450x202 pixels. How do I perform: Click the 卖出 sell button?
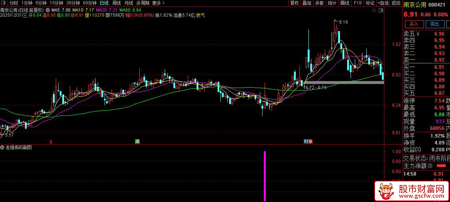pos(435,24)
